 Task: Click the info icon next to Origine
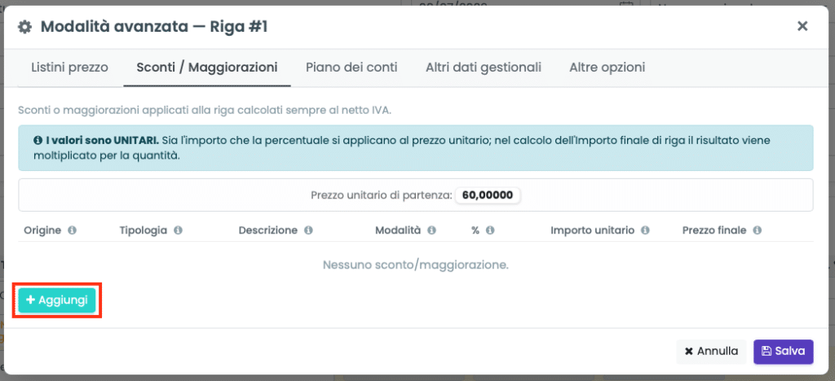(72, 230)
